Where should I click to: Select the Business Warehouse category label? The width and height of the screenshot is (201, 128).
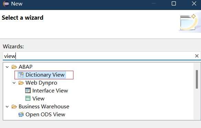coord(44,107)
